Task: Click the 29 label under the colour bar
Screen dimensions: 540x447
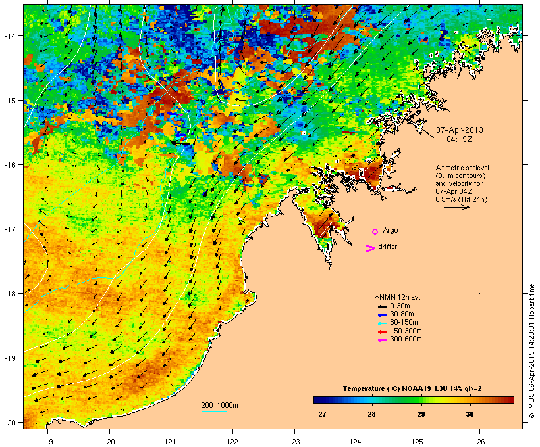Action: pos(421,414)
